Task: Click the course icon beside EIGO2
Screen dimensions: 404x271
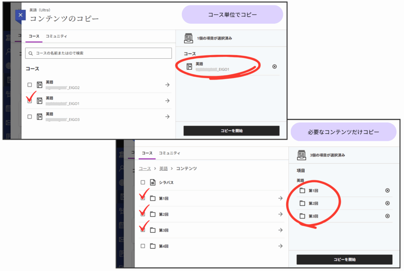Action: tap(39, 85)
